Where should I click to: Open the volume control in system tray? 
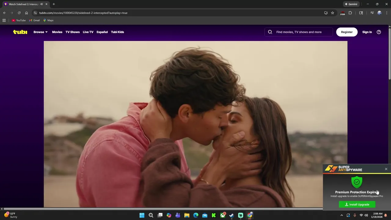pyautogui.click(x=366, y=215)
